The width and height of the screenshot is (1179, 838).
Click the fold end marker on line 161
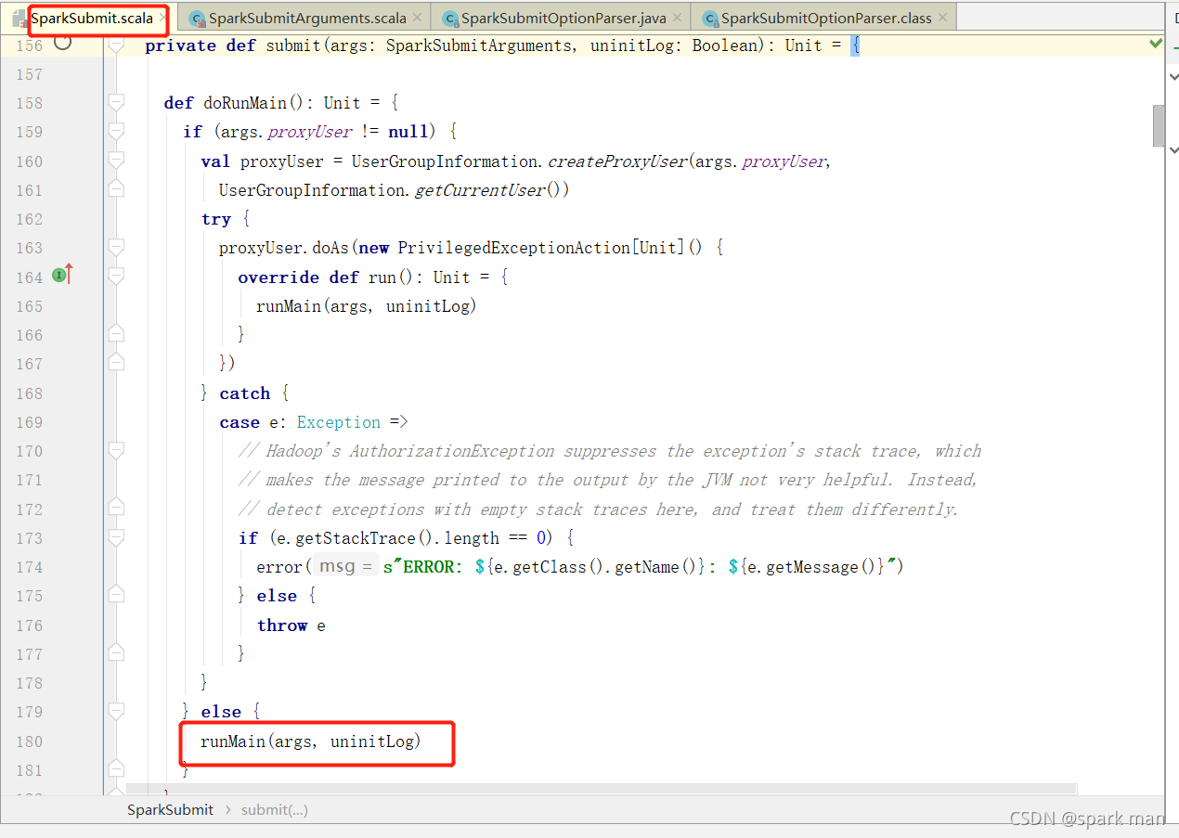click(x=116, y=188)
